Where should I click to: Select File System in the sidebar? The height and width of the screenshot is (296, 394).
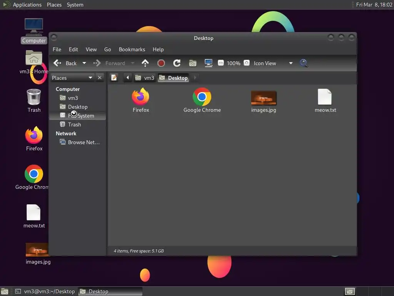point(77,116)
